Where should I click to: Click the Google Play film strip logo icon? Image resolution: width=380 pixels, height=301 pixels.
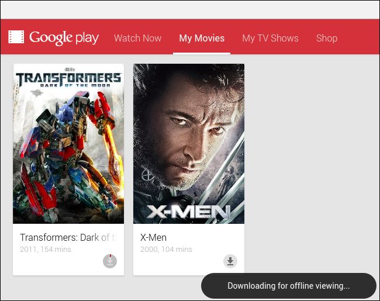coord(16,37)
